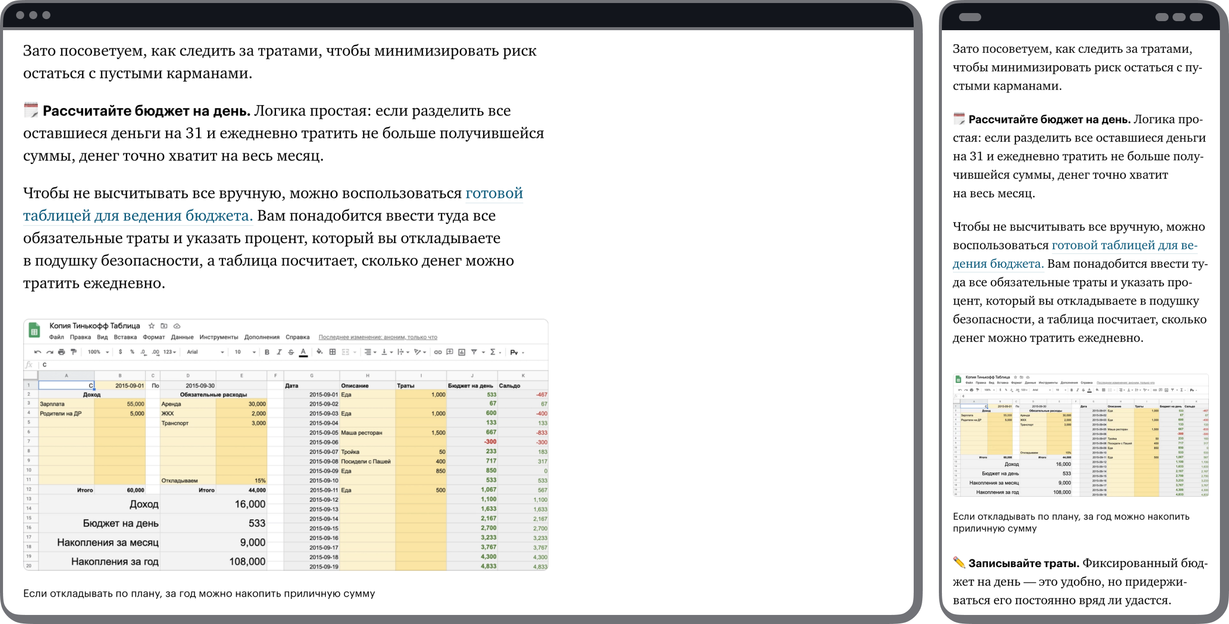Click the Functions sigma icon
The image size is (1229, 624).
(x=493, y=352)
